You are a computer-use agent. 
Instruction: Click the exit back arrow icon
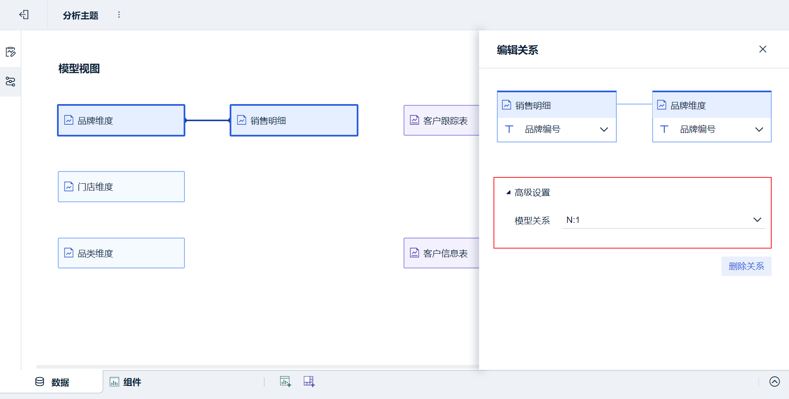coord(24,15)
